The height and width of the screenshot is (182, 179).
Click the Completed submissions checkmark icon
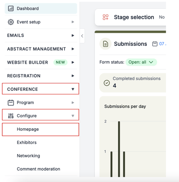coord(107,83)
